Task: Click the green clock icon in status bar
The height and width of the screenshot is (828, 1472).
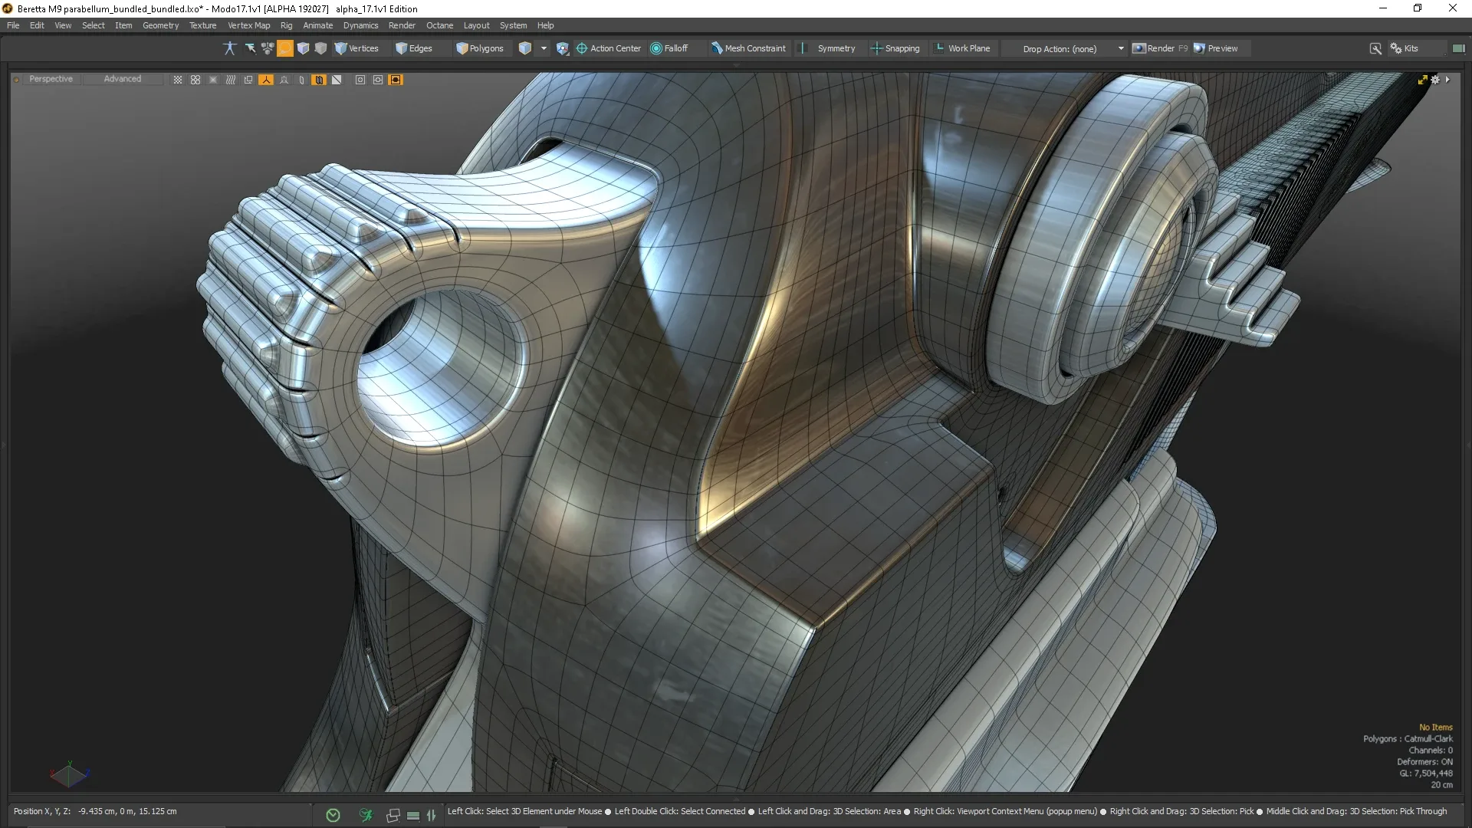Action: [x=333, y=815]
